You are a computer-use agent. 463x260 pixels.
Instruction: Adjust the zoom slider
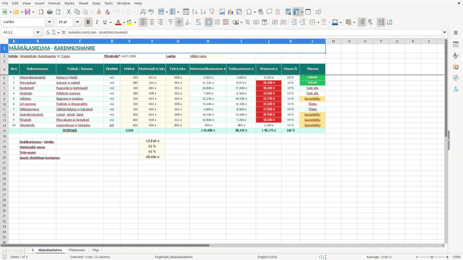[x=432, y=257]
